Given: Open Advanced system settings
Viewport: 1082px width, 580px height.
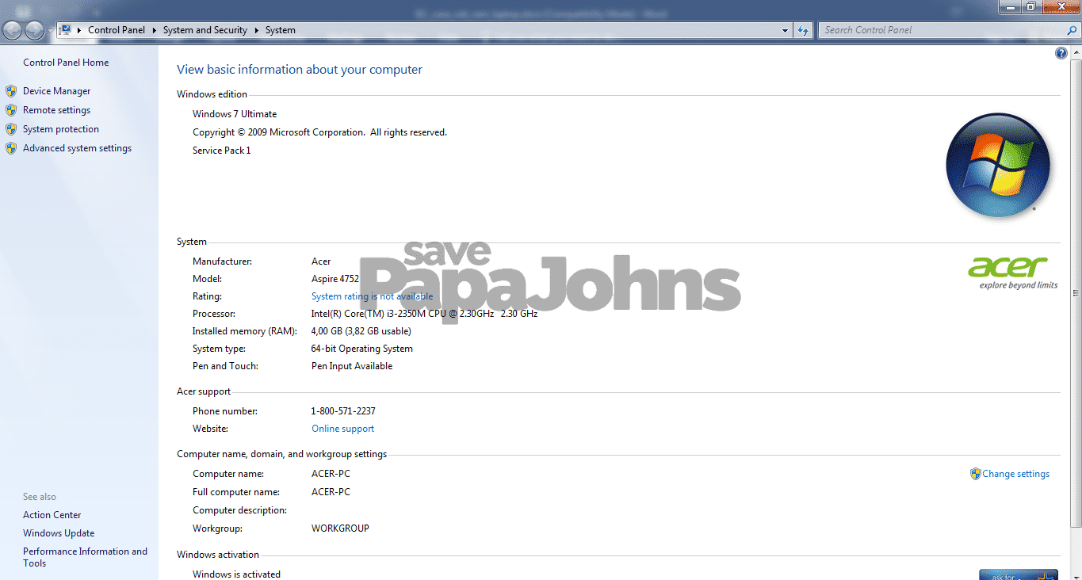Looking at the screenshot, I should (x=77, y=147).
